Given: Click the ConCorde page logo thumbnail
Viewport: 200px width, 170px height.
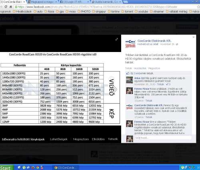Looking at the screenshot, I should click(130, 44).
